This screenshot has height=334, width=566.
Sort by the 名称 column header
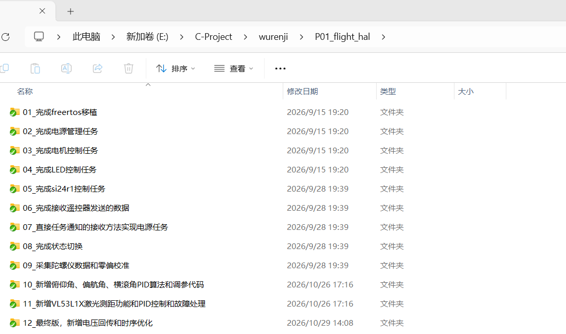(25, 92)
